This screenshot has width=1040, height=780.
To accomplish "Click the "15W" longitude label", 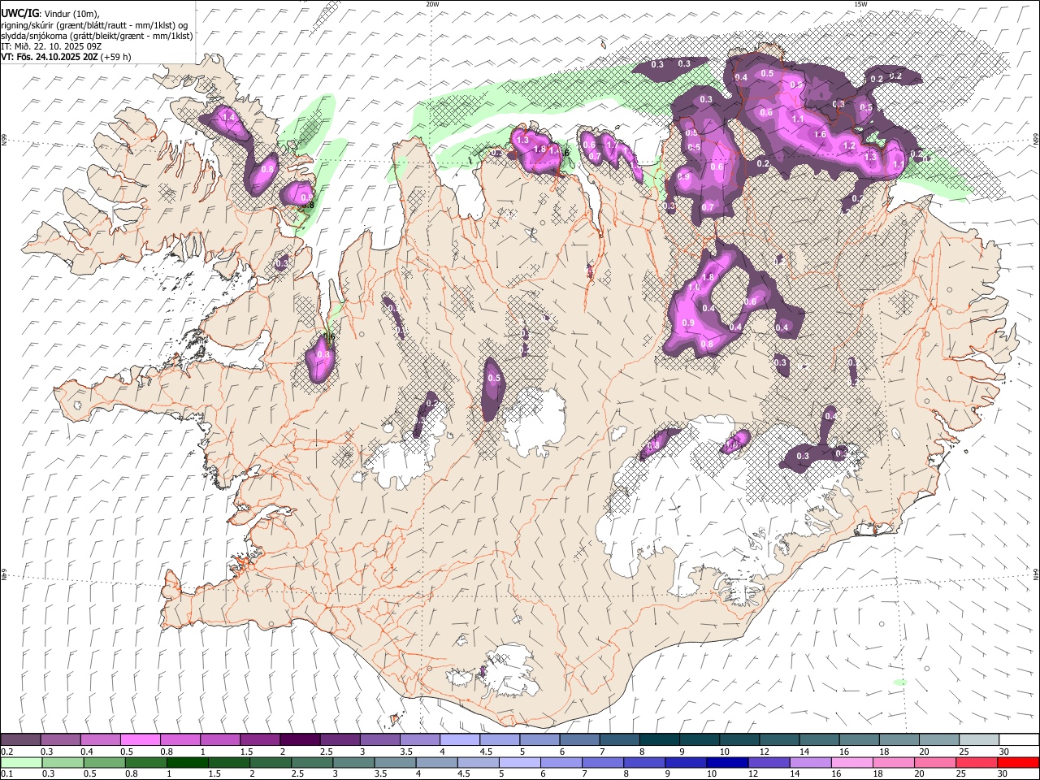I will 860,4.
